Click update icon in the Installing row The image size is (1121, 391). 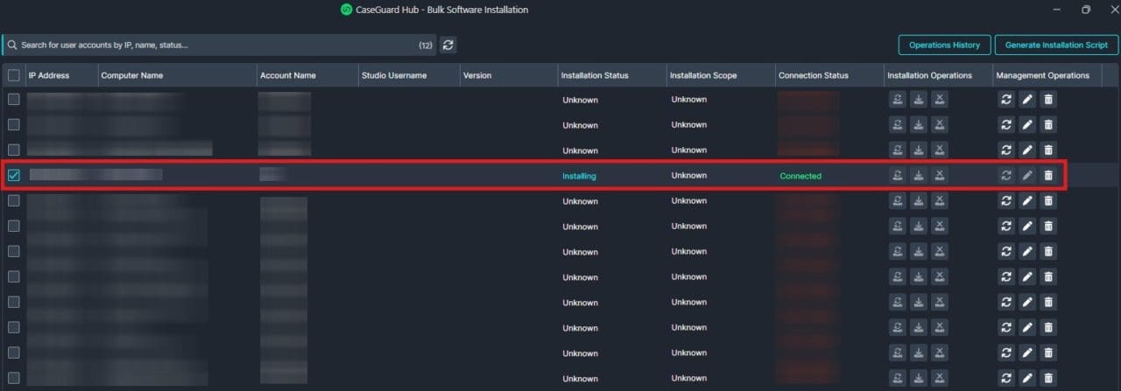point(897,176)
